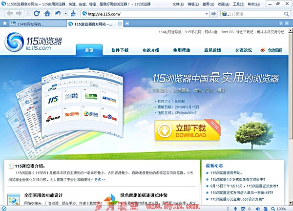Click the yellow 立即下载 DOWNLOAD button

tap(188, 130)
